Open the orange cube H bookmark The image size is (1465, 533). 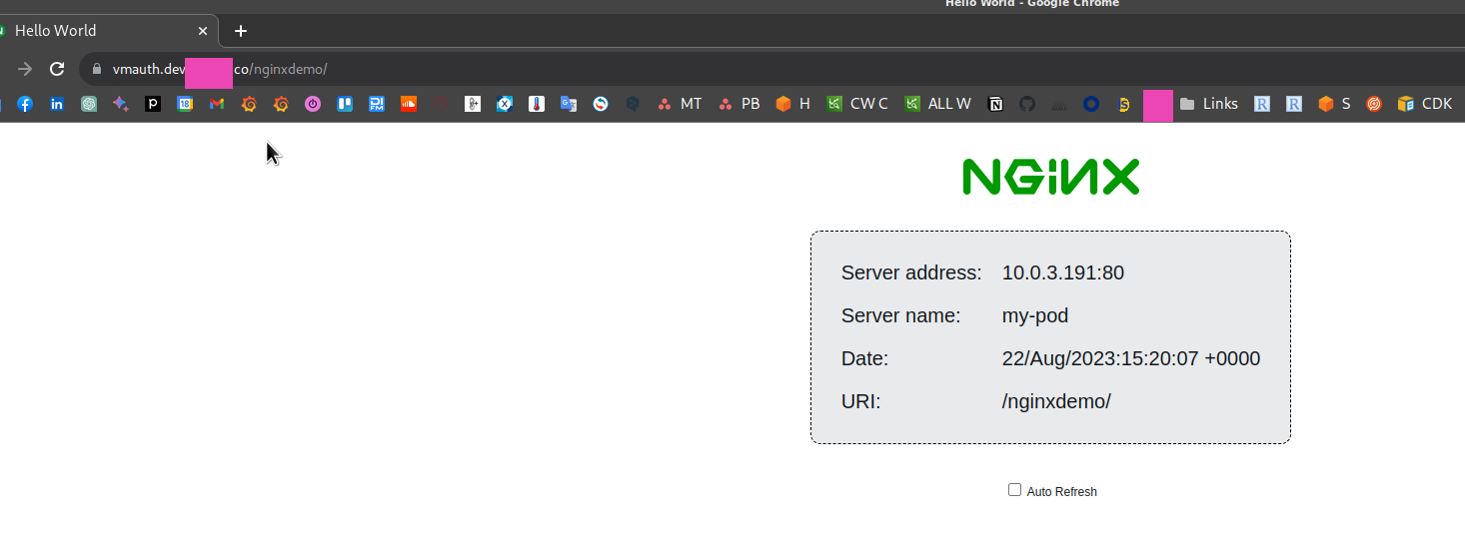793,104
